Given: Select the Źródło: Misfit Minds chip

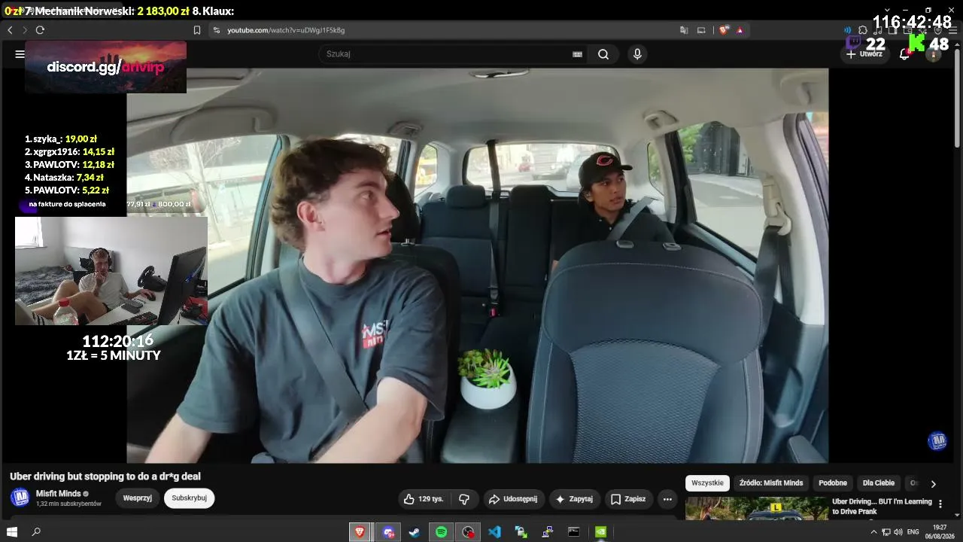Looking at the screenshot, I should pyautogui.click(x=771, y=483).
